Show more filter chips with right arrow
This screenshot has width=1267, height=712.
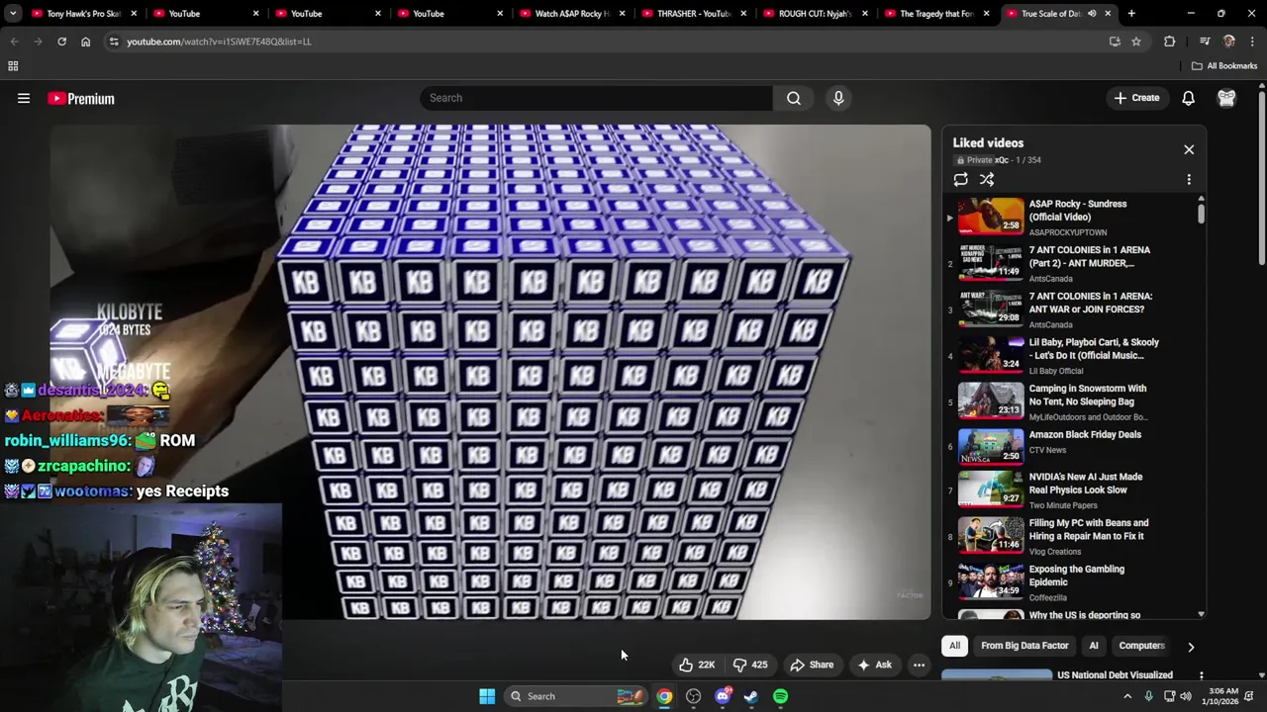click(x=1191, y=647)
